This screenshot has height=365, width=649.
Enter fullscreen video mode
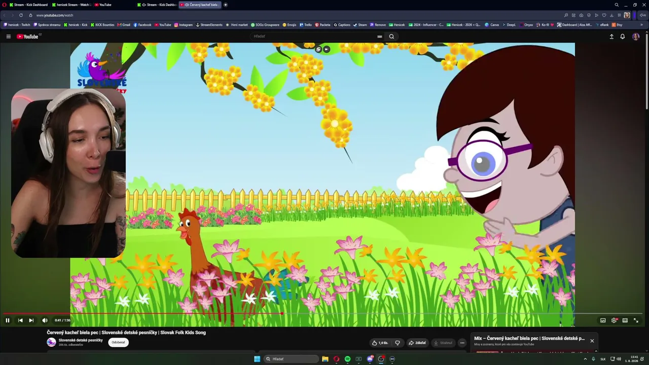(x=636, y=320)
